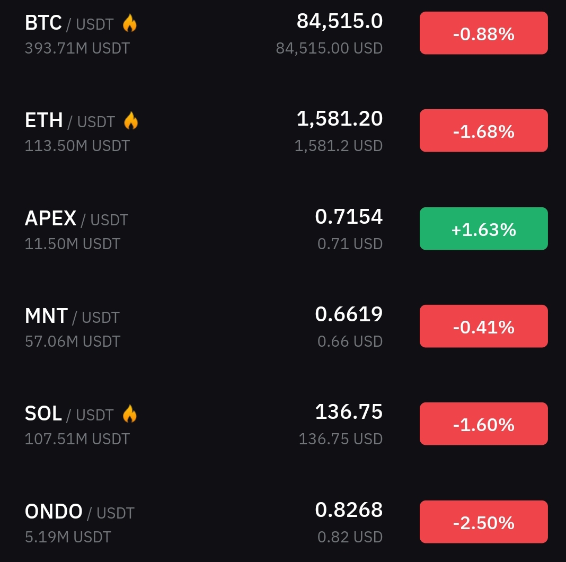This screenshot has width=566, height=562.
Task: Select the MNT / USDT pair row
Action: click(x=283, y=327)
